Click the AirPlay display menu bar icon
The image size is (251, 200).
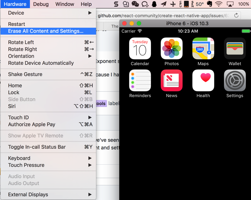pyautogui.click(x=230, y=4)
